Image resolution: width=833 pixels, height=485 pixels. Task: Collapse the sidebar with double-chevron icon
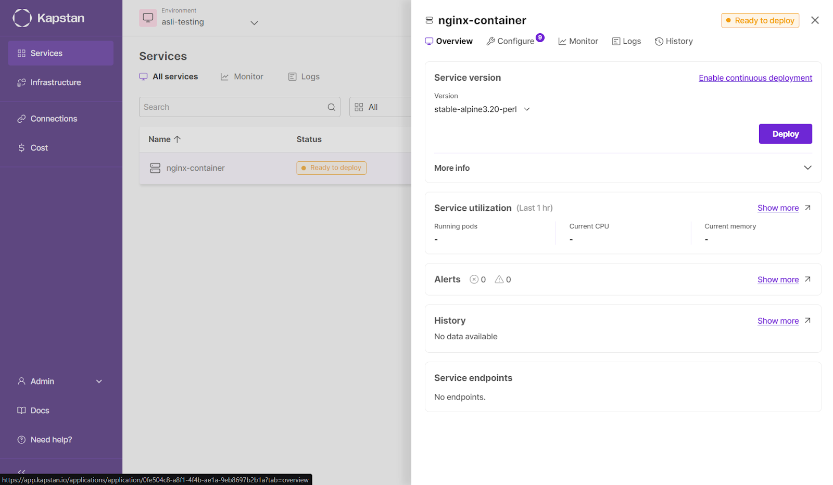tap(21, 472)
